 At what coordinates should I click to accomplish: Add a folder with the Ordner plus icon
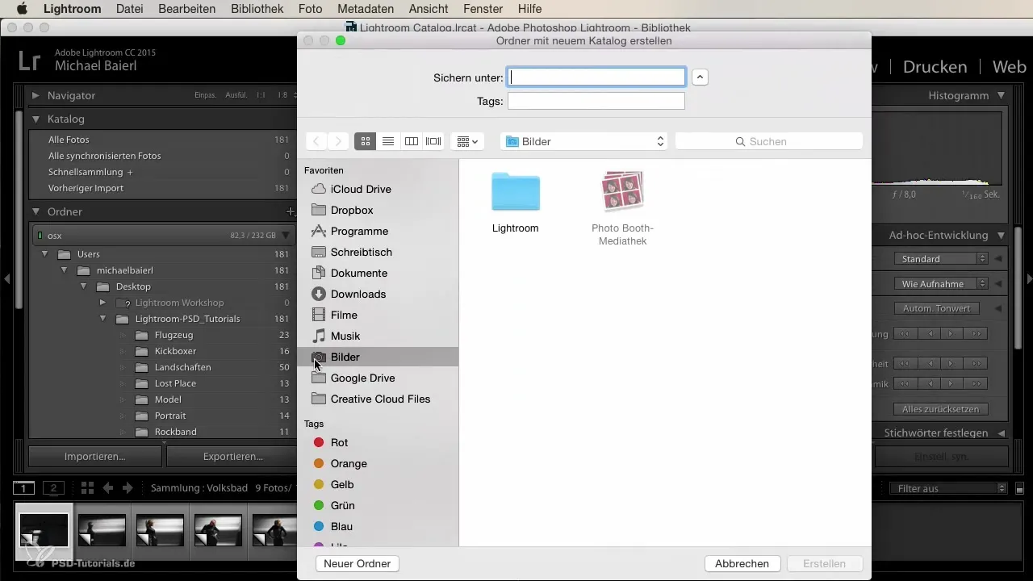pyautogui.click(x=291, y=211)
